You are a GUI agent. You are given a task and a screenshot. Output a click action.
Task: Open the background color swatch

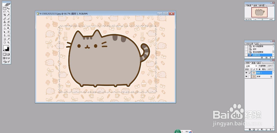click(8, 50)
